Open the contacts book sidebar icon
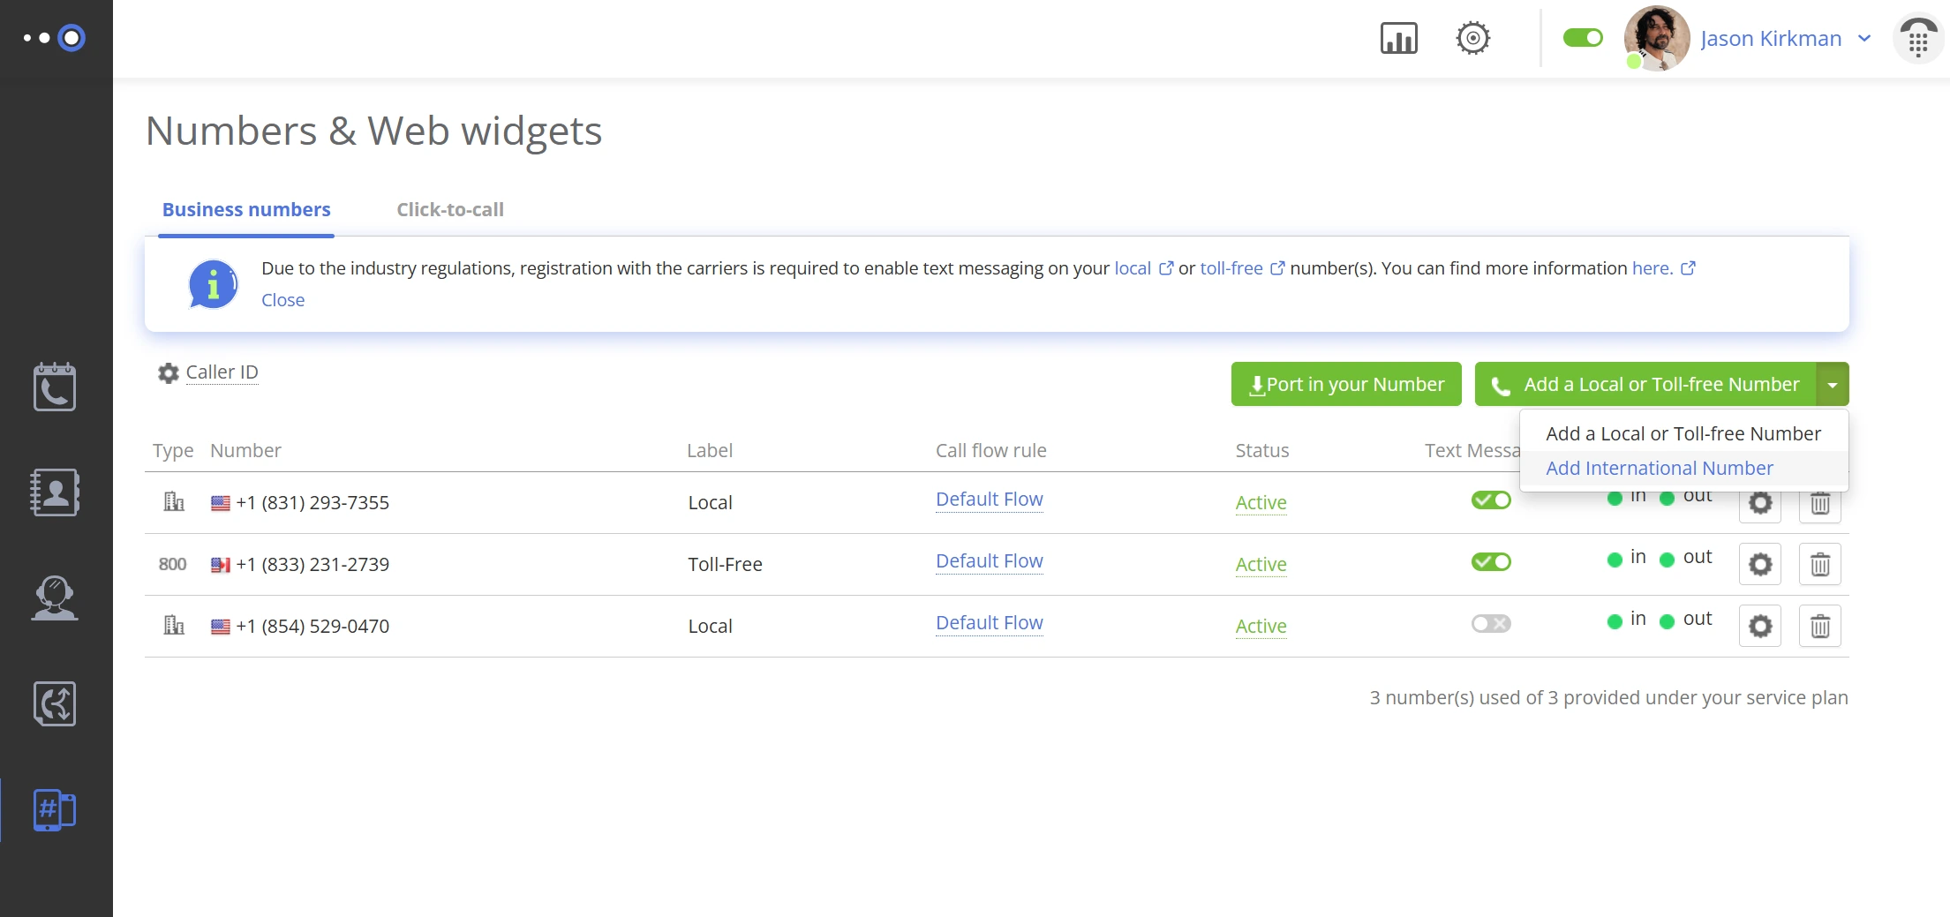 (55, 492)
